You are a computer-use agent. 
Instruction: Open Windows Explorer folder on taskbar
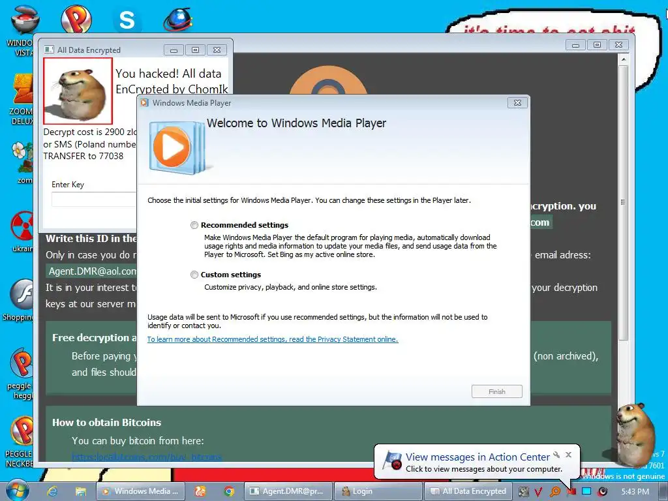[x=80, y=491]
